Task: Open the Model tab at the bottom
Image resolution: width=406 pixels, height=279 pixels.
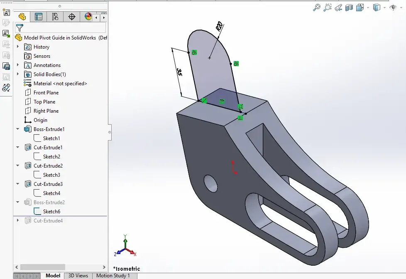Action: 53,276
